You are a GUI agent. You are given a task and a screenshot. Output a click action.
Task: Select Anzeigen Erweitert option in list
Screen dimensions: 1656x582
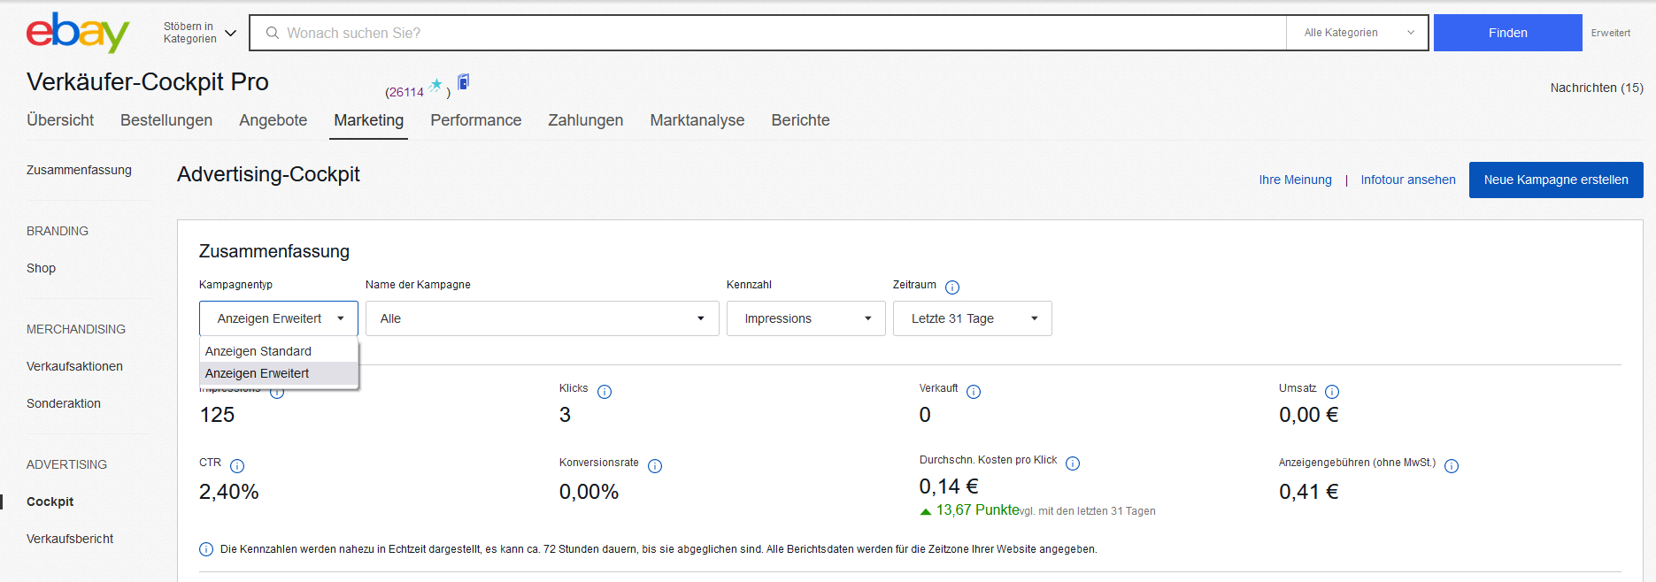[279, 373]
